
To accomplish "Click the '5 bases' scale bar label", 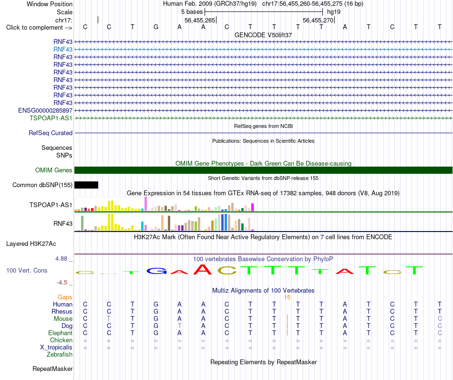I will click(x=192, y=12).
